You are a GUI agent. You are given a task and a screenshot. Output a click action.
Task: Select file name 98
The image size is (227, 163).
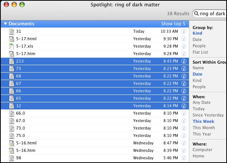click(x=19, y=158)
